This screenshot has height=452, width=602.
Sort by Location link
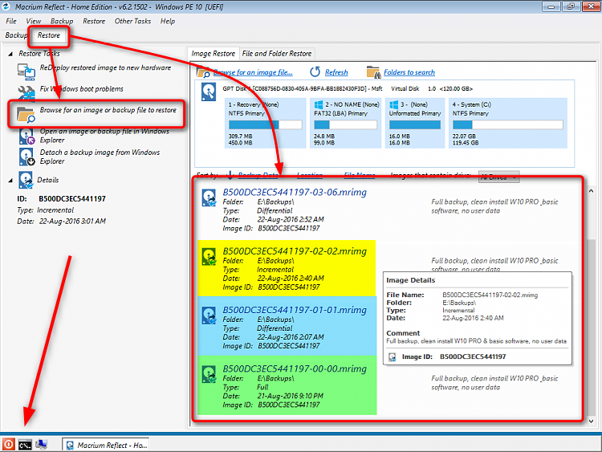tap(310, 176)
